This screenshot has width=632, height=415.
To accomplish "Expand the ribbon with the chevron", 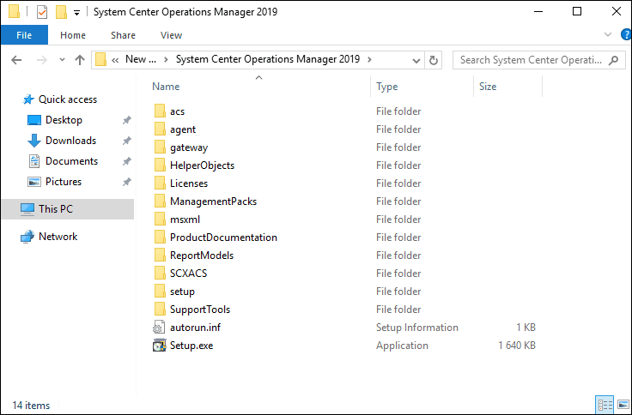I will [608, 34].
